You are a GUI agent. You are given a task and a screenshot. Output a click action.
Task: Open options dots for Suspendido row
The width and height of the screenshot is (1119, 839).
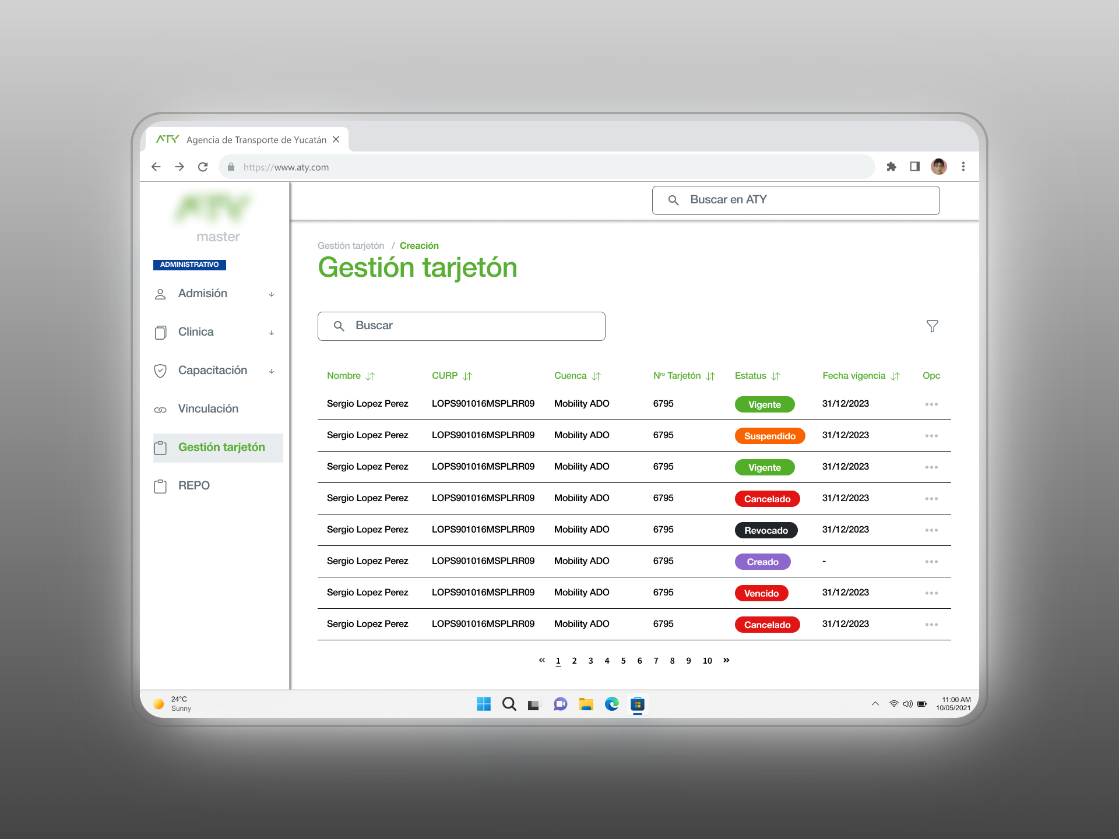coord(931,436)
